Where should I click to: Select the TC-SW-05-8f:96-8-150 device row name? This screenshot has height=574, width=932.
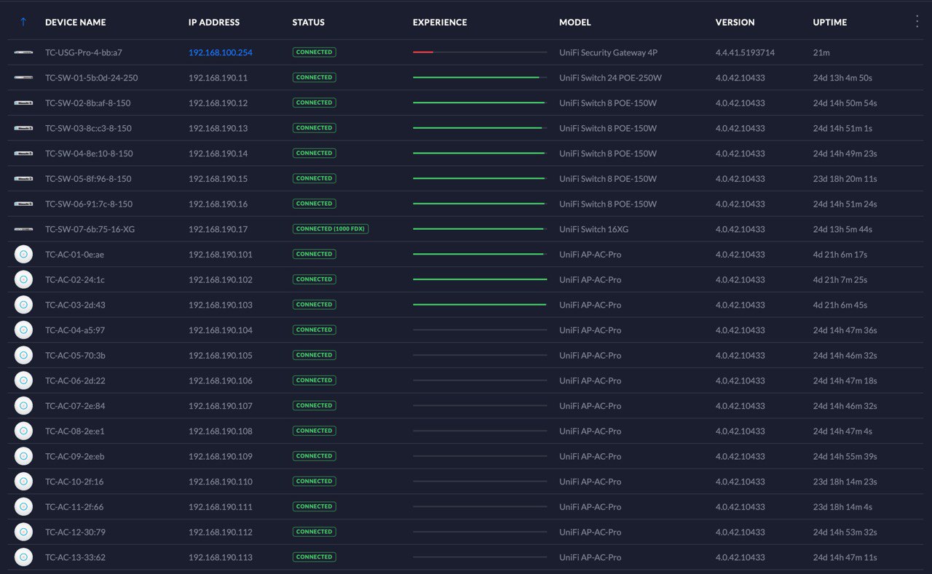(x=88, y=179)
